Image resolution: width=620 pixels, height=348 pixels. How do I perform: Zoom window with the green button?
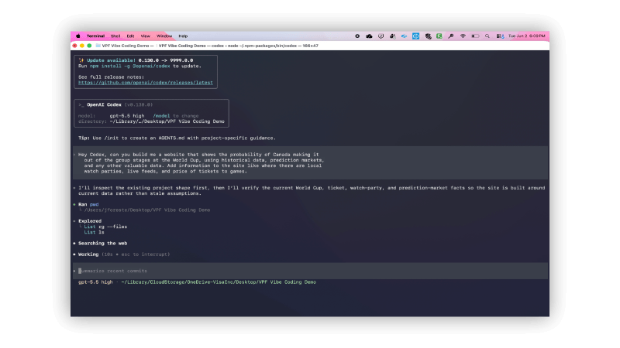click(x=89, y=46)
